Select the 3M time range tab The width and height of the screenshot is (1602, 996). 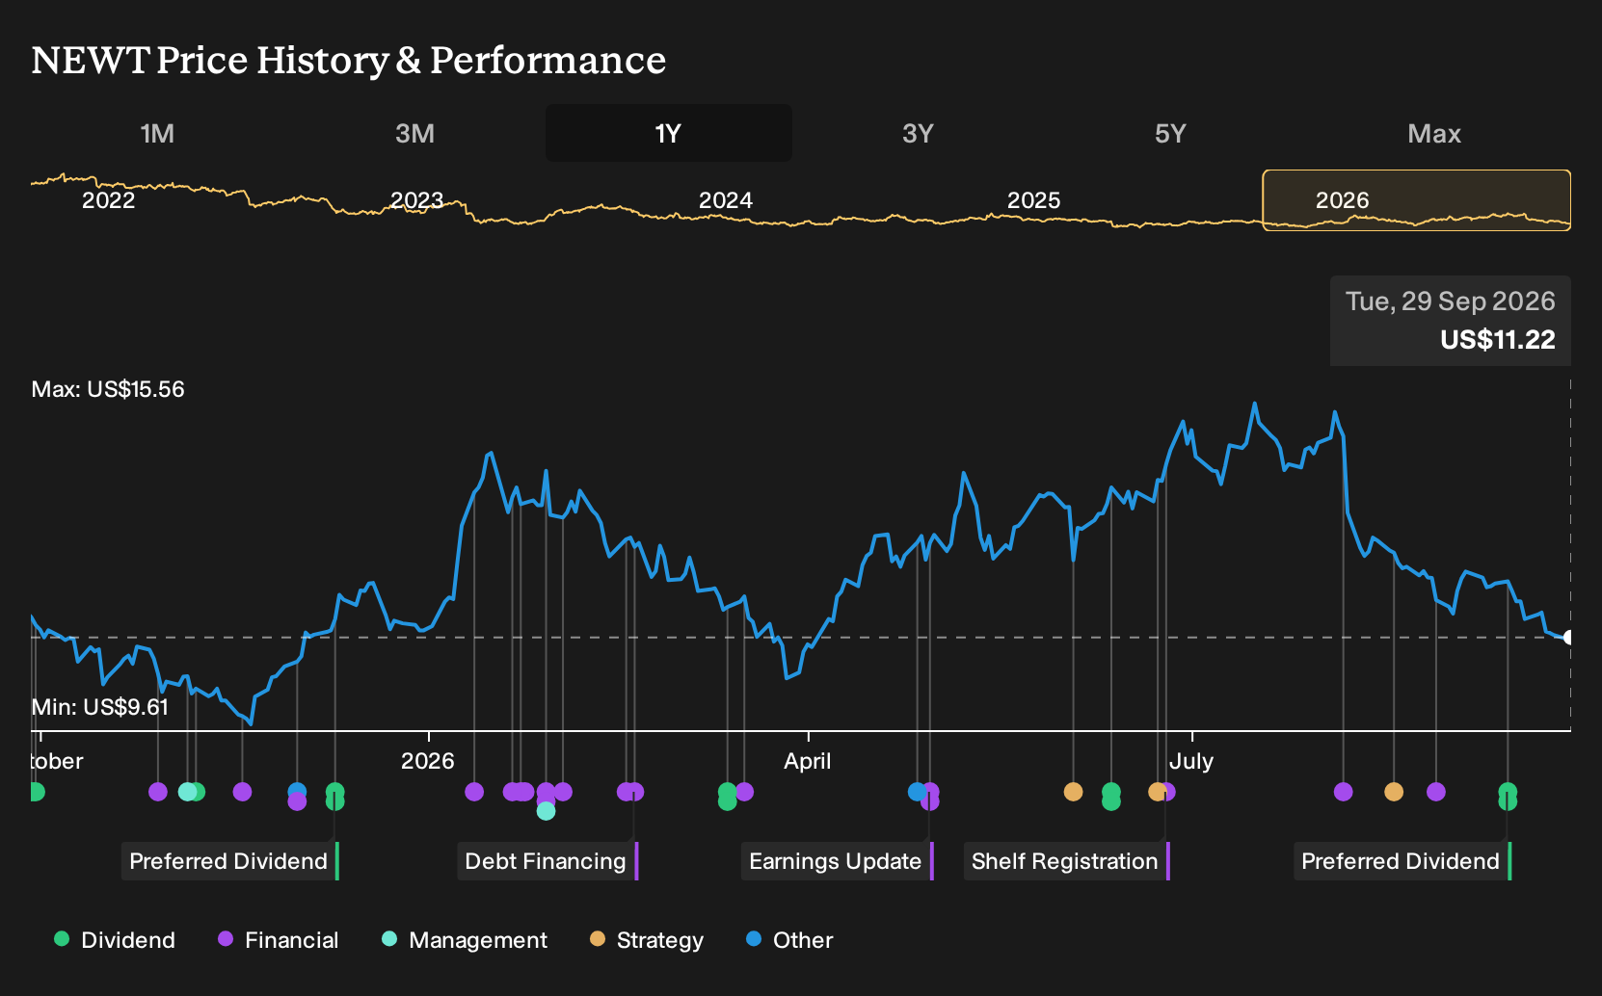[414, 133]
